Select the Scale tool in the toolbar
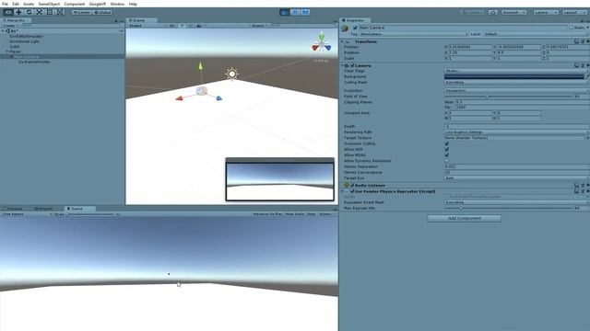 pos(40,12)
